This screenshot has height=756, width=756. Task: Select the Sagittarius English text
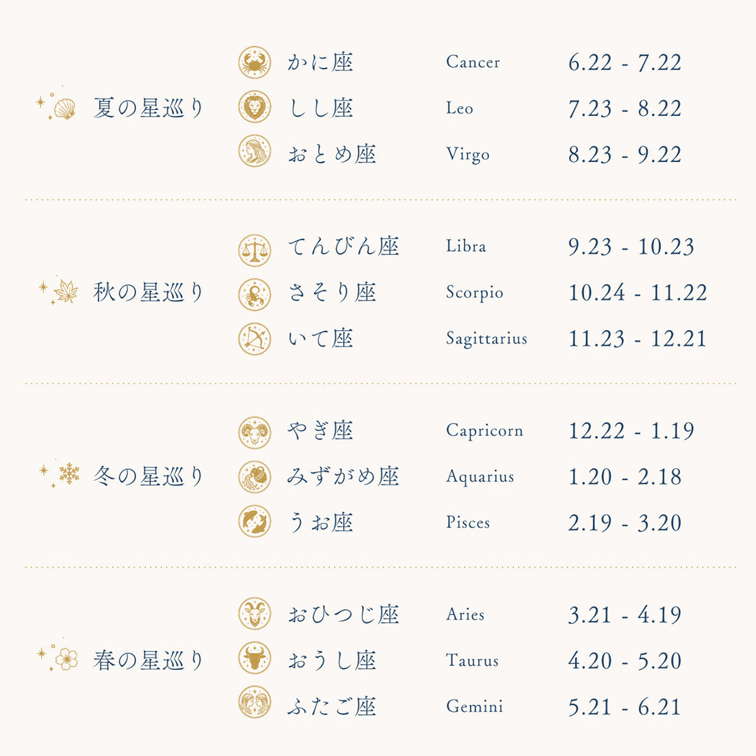click(486, 339)
